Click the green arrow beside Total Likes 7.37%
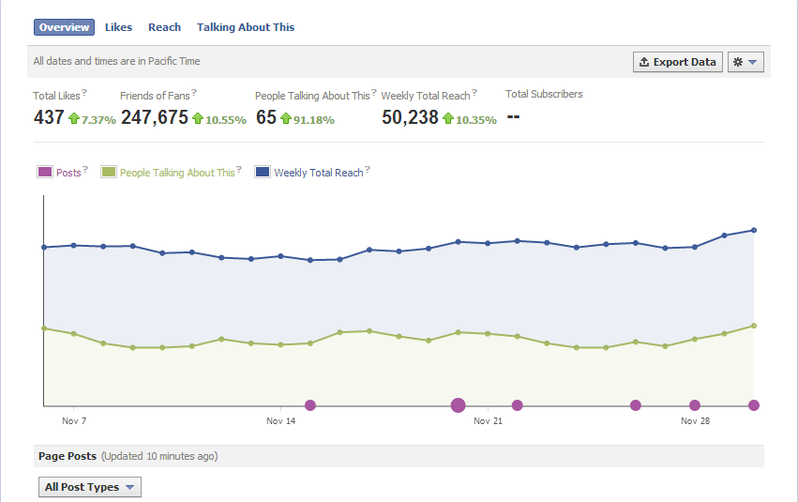Screen dimensions: 798x502 tap(74, 119)
